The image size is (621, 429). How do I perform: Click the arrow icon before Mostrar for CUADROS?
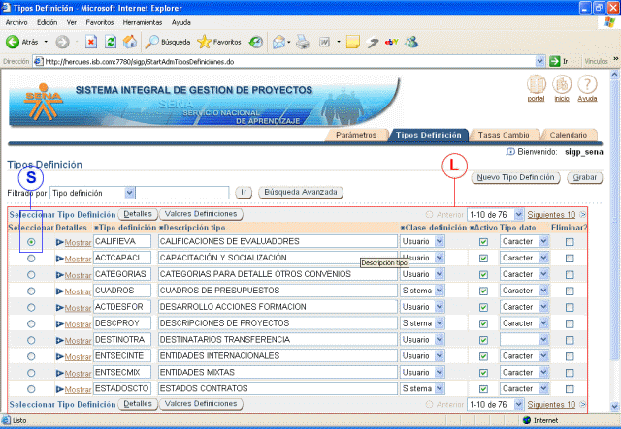[60, 291]
